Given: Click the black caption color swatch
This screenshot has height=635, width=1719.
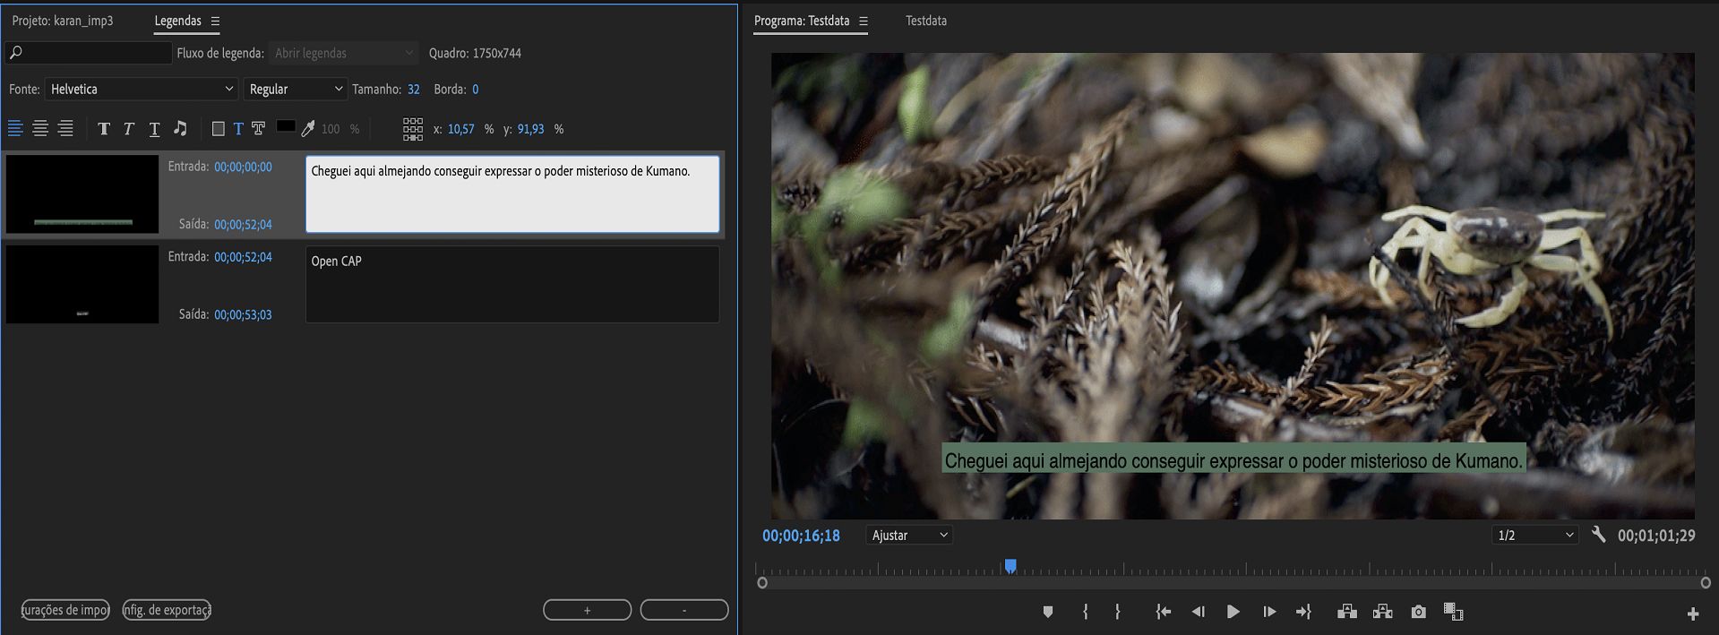Looking at the screenshot, I should (x=286, y=127).
